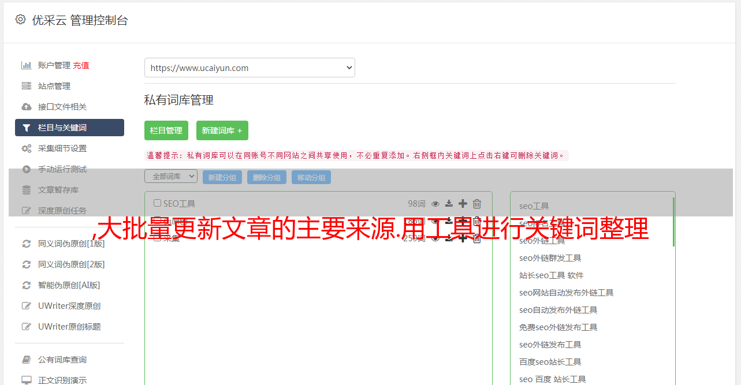Image resolution: width=741 pixels, height=385 pixels.
Task: Click the keyword list green scrollbar
Action: point(673,222)
